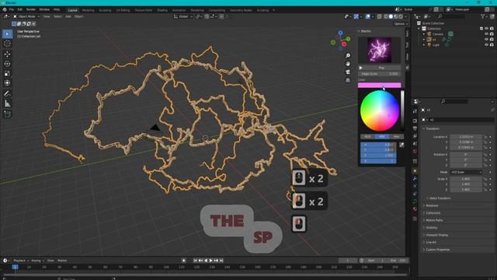Click the pink color swatch bar
The width and height of the screenshot is (497, 280).
(x=380, y=85)
